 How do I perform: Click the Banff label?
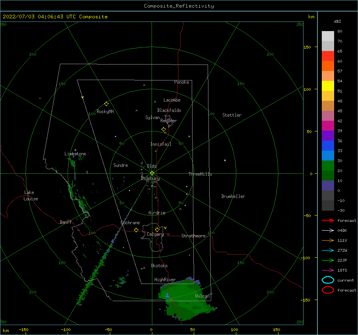click(66, 222)
